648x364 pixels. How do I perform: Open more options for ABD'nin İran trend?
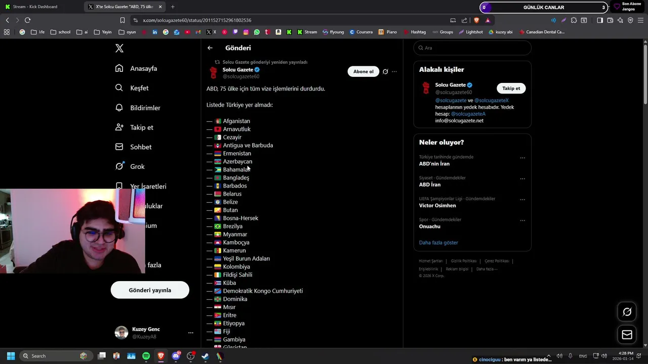tap(522, 158)
